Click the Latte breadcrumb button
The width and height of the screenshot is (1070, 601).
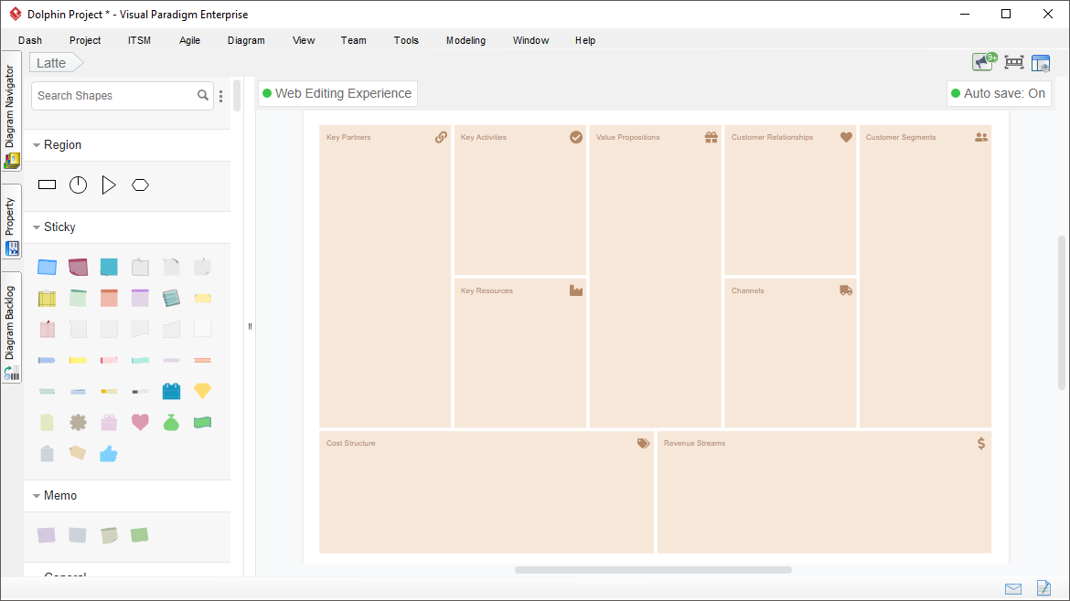pos(56,63)
